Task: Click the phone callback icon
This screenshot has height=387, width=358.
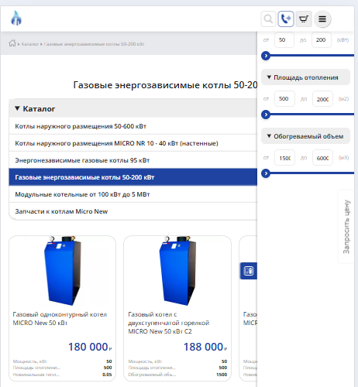Action: pos(286,19)
